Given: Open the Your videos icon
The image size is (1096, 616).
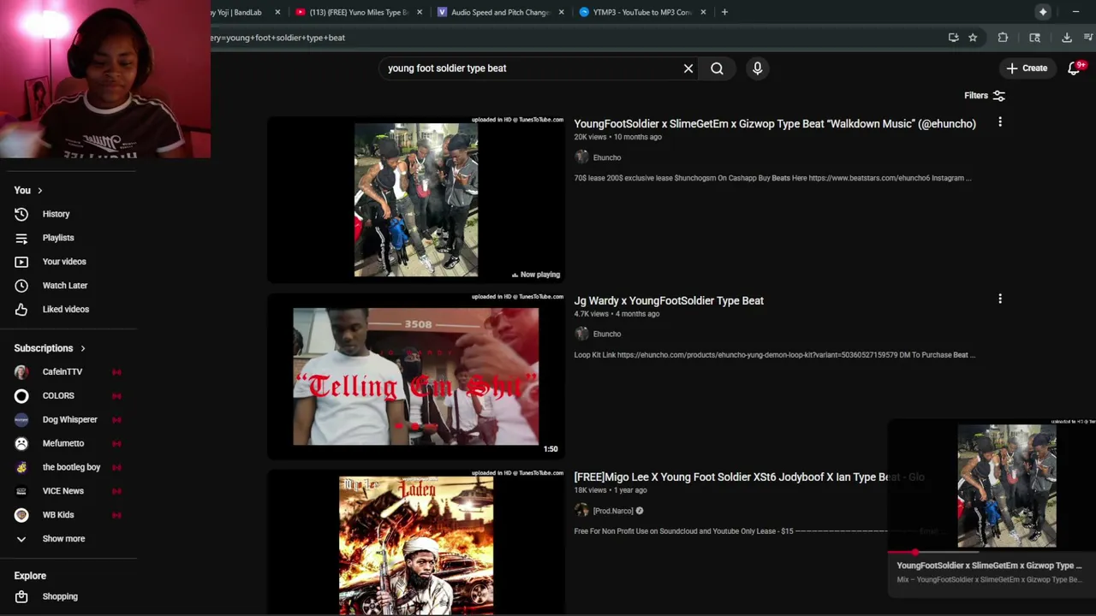Looking at the screenshot, I should [x=21, y=262].
